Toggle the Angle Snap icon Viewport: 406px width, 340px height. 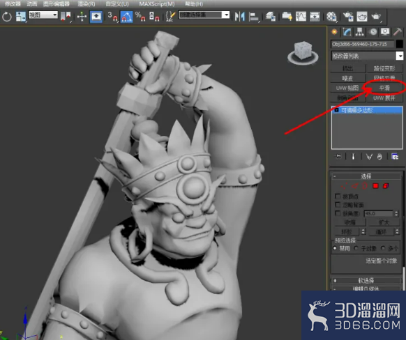tap(127, 17)
